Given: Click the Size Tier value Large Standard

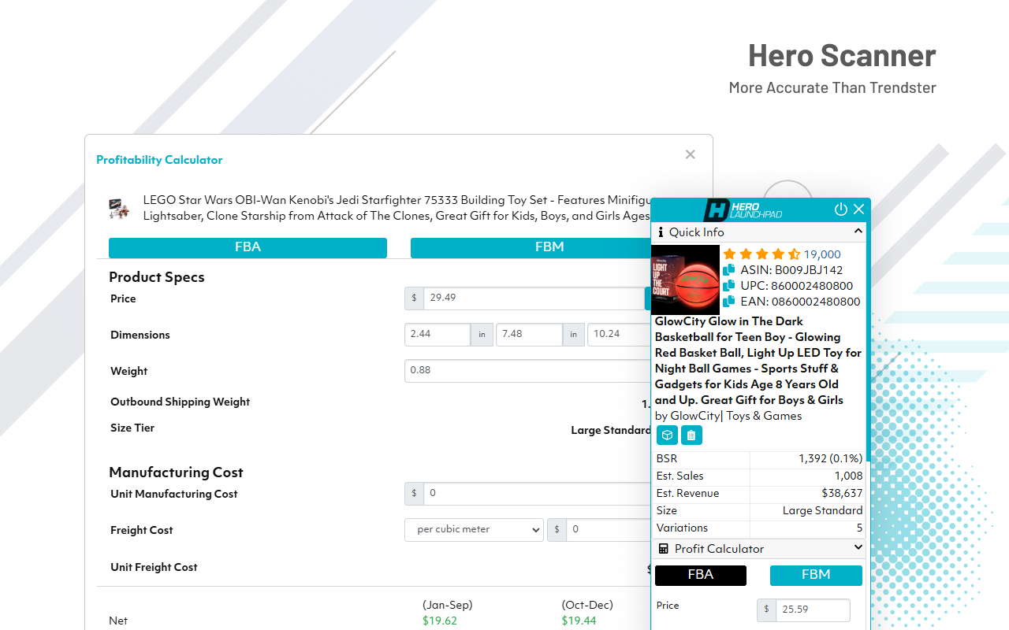Looking at the screenshot, I should 611,430.
